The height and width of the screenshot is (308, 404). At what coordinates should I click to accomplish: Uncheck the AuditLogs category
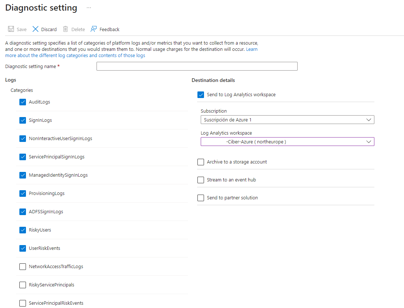(x=23, y=102)
